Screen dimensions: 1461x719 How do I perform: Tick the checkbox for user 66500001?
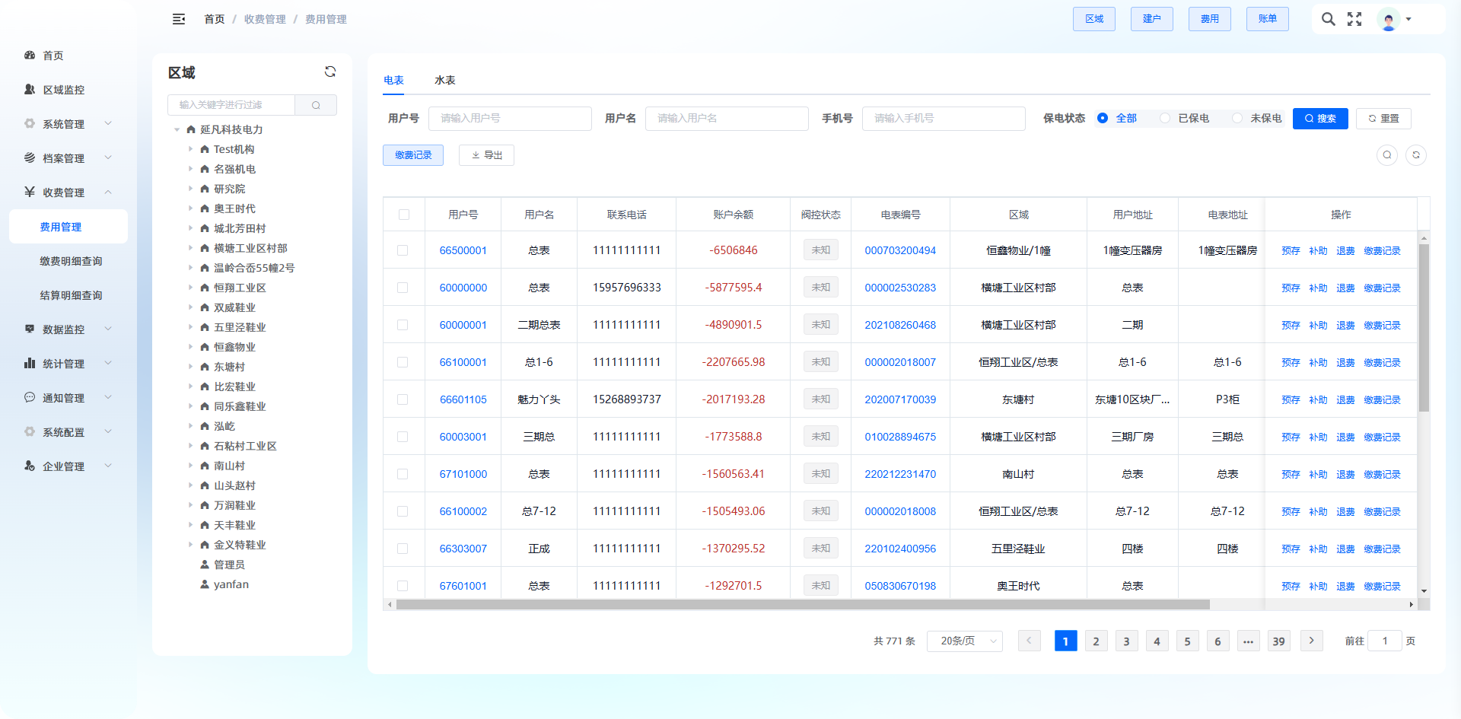pyautogui.click(x=403, y=250)
